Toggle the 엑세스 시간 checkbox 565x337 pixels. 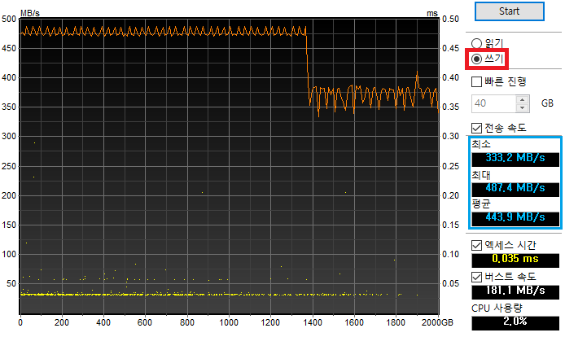476,246
